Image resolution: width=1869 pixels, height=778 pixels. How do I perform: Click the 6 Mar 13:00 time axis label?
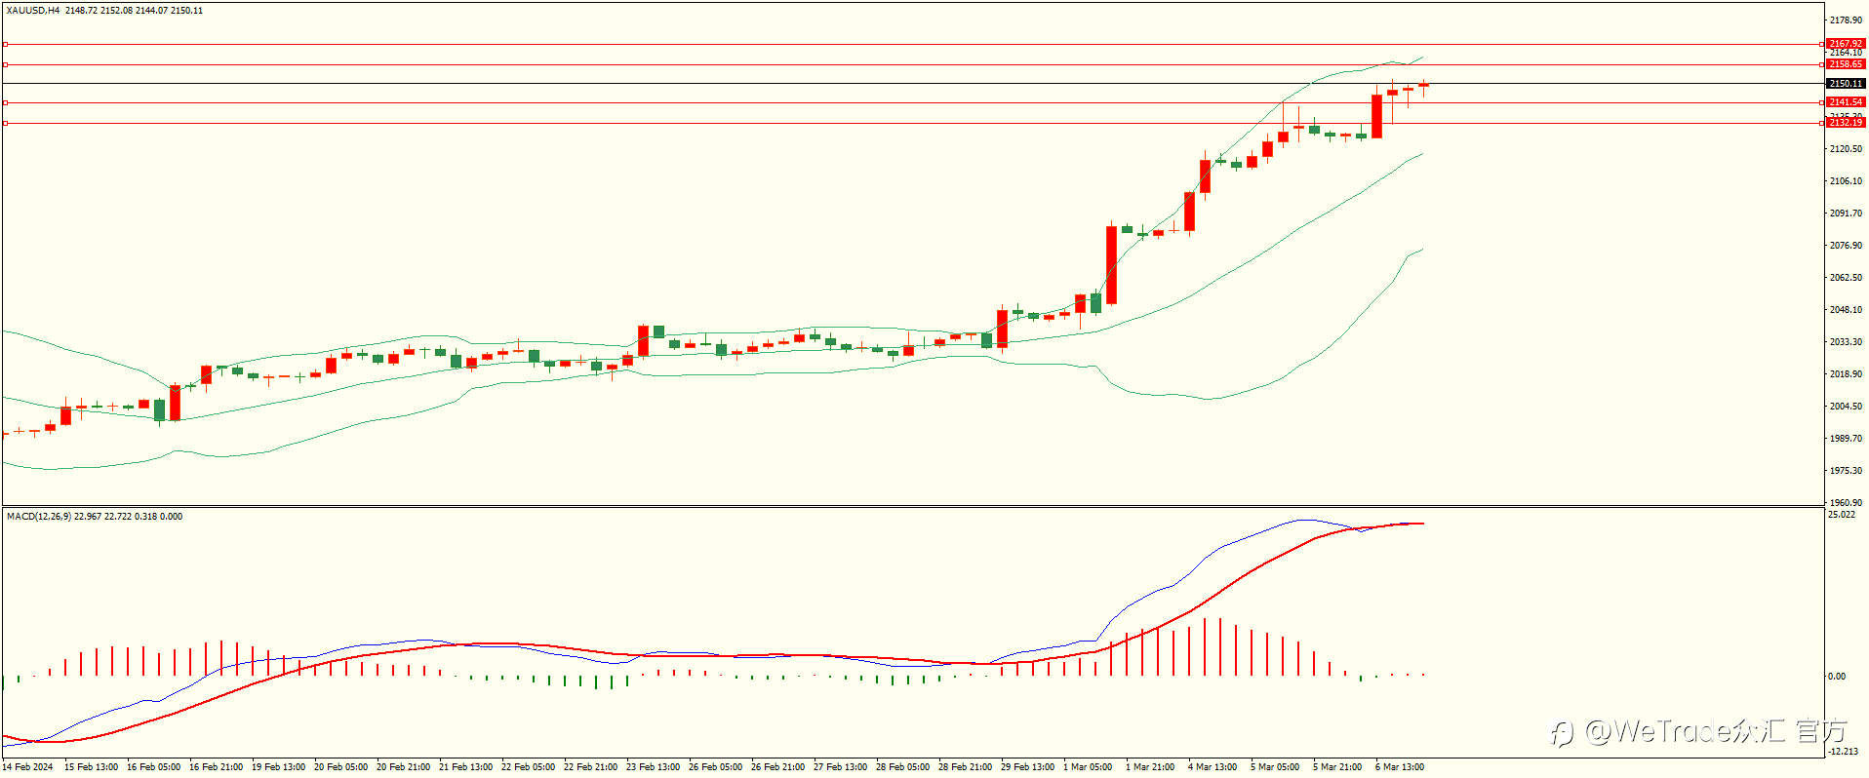point(1400,767)
